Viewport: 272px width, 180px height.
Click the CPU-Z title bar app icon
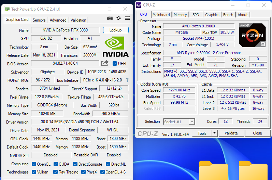(139, 5)
